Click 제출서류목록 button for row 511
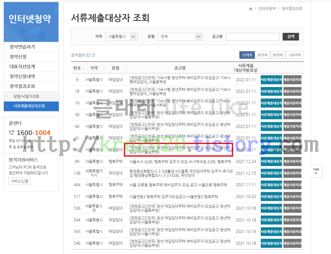Screen dimensions: 331x254 click(292, 197)
